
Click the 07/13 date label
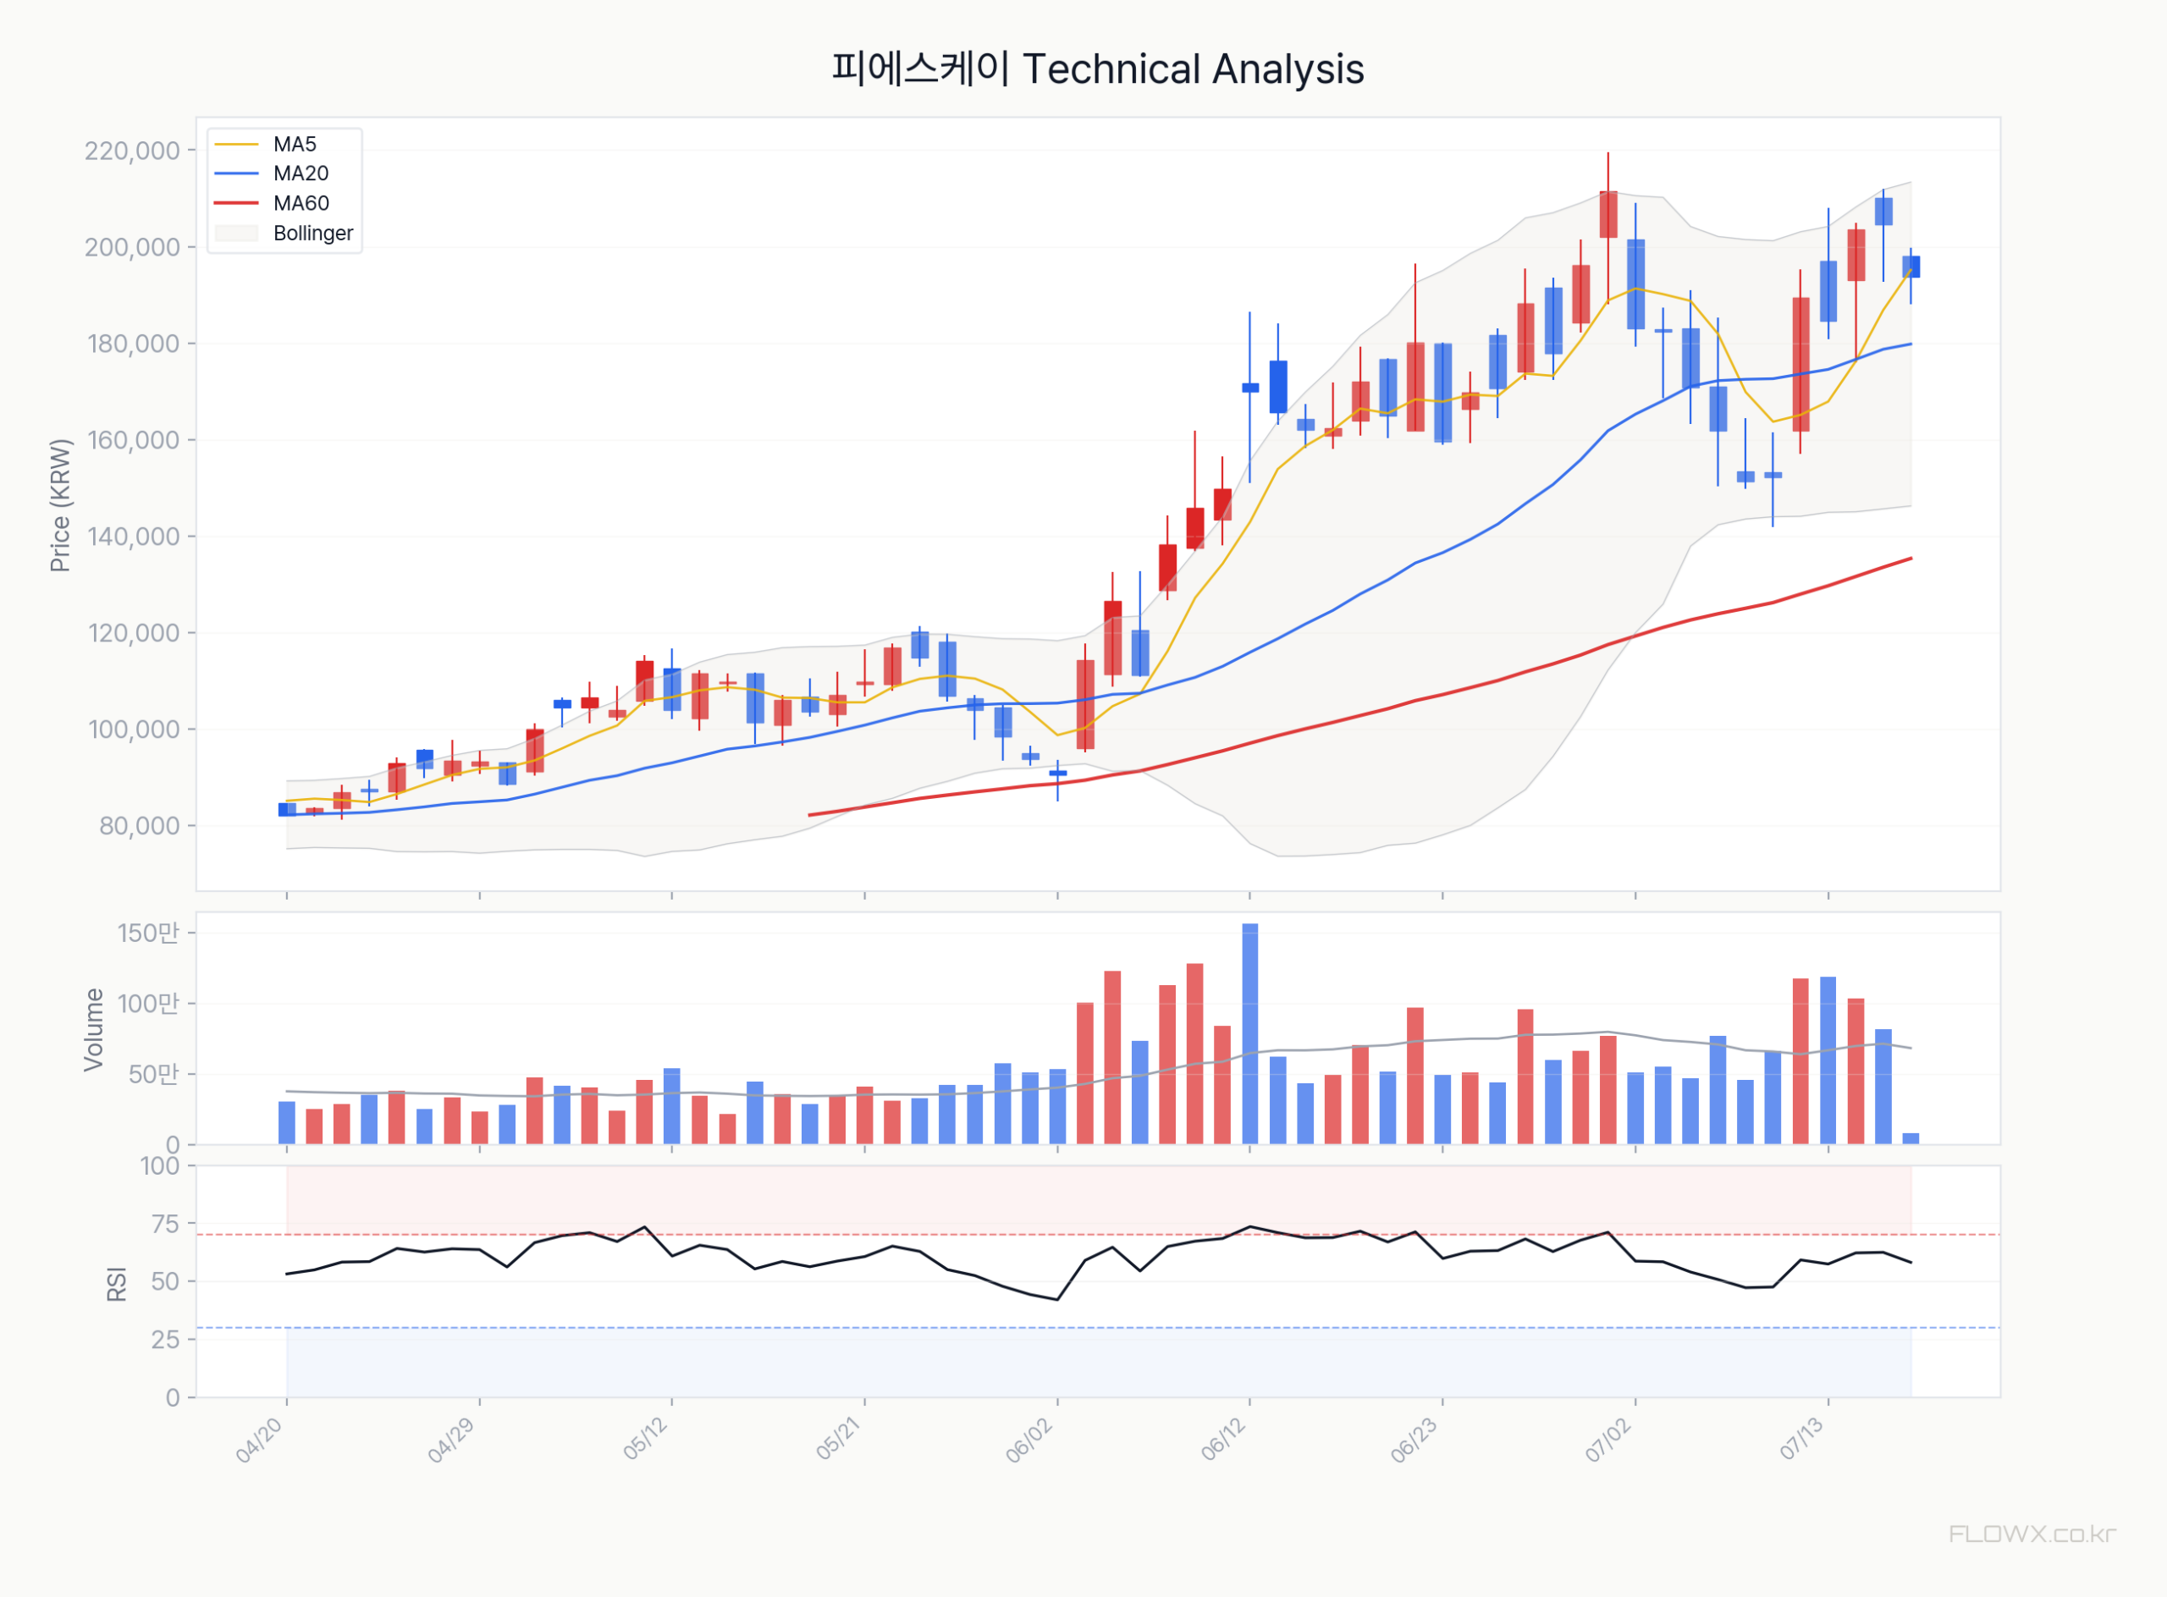1802,1440
